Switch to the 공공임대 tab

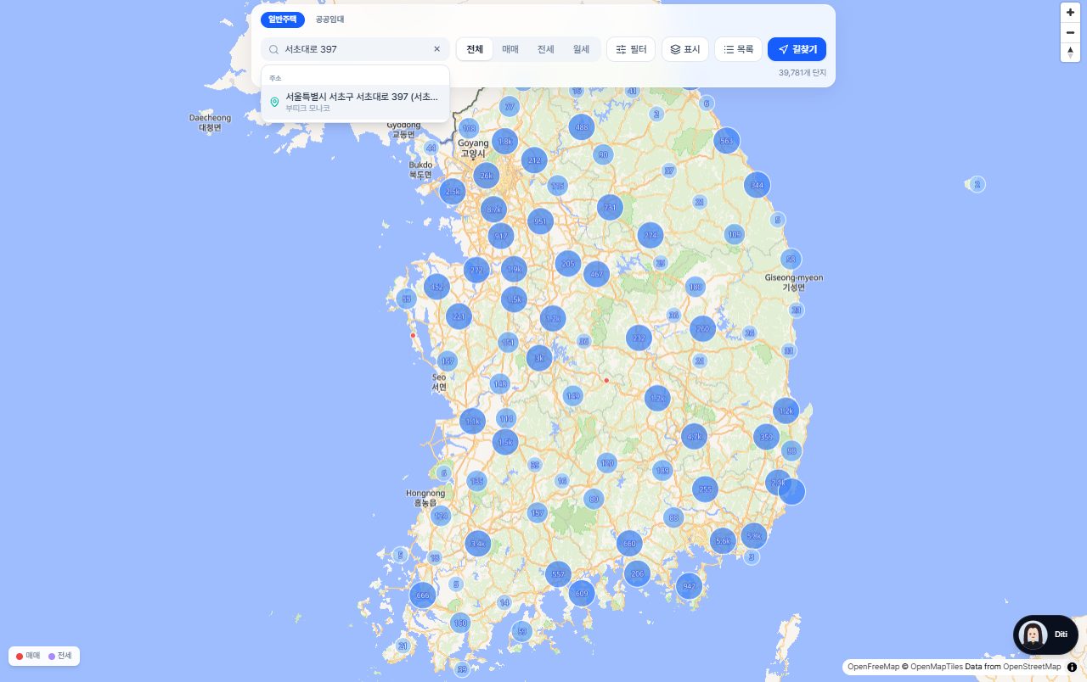tap(329, 19)
